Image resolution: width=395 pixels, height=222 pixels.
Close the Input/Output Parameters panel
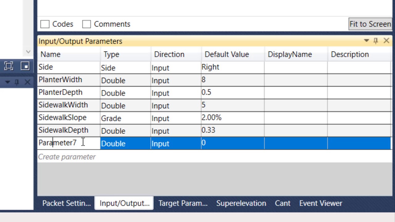(386, 41)
